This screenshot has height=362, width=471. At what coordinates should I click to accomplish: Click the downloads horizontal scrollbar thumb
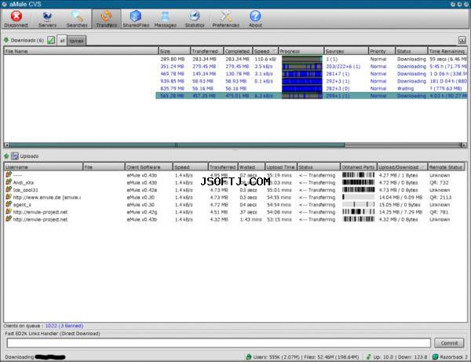pyautogui.click(x=177, y=145)
